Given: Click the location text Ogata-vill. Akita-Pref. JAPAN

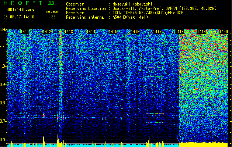Looking at the screenshot, I should coord(145,8).
